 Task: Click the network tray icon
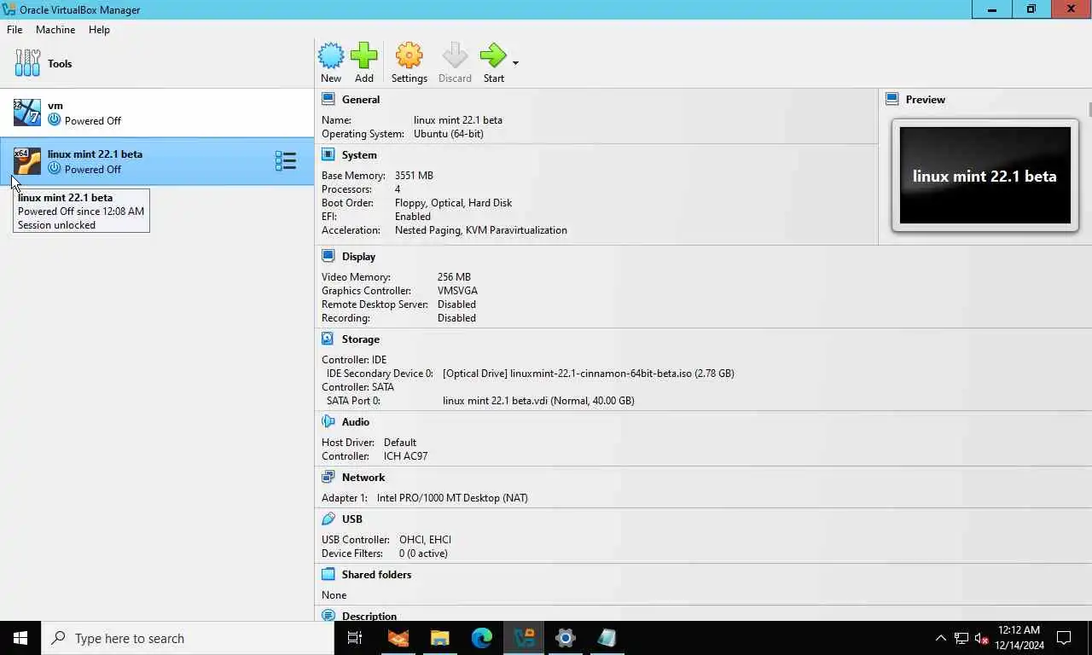coord(961,638)
